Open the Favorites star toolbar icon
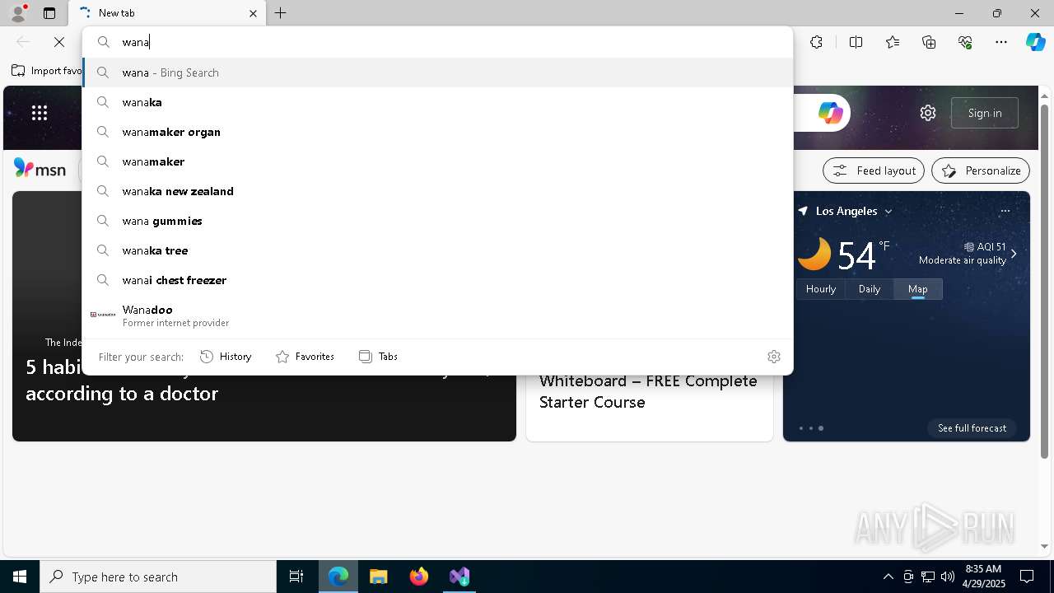Image resolution: width=1054 pixels, height=593 pixels. pos(893,42)
